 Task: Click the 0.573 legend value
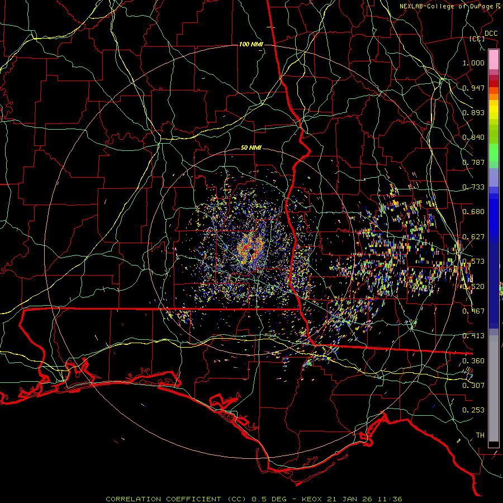pos(473,262)
